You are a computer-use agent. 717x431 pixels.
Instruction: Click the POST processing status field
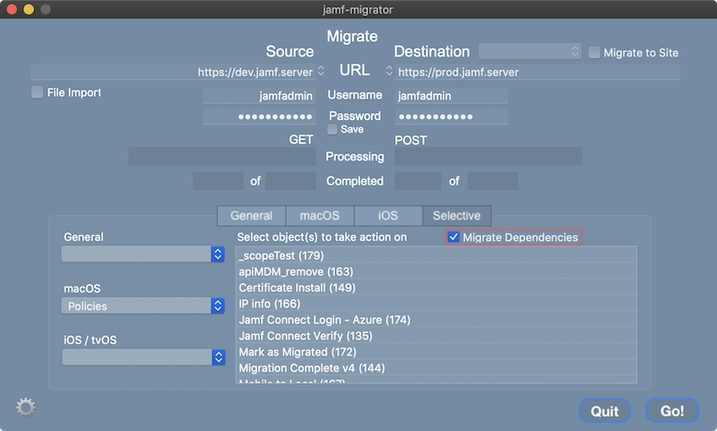coord(488,156)
